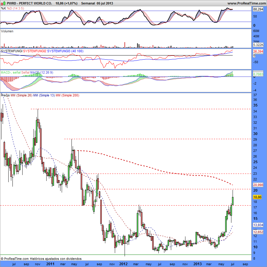Click the -4 MACD axis label
Image resolution: width=267 pixels, height=267 pixels.
[255, 90]
